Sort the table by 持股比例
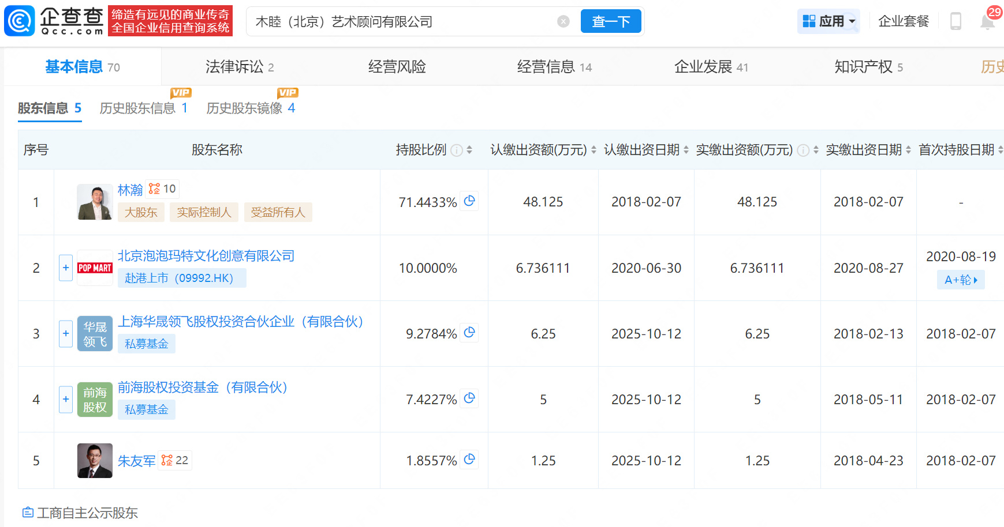This screenshot has width=1004, height=527. pyautogui.click(x=469, y=150)
